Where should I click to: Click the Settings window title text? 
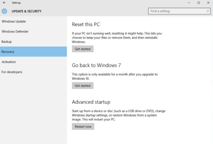click(x=16, y=3)
